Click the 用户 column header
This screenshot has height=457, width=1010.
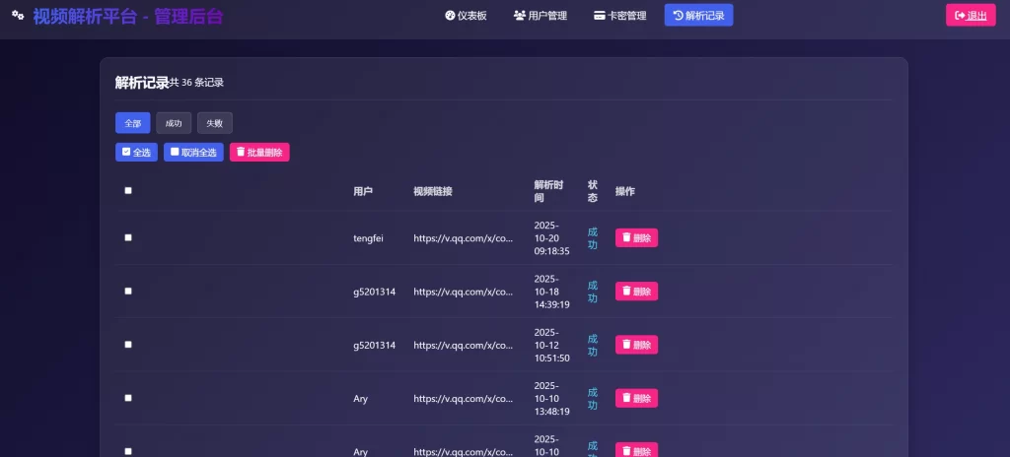(363, 191)
